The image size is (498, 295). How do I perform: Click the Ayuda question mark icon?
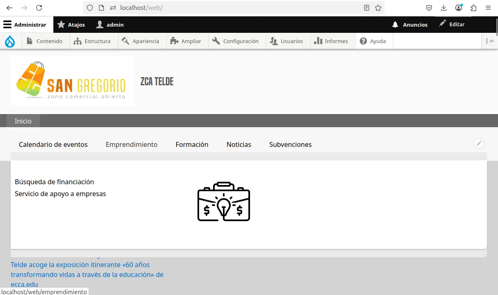pos(363,41)
